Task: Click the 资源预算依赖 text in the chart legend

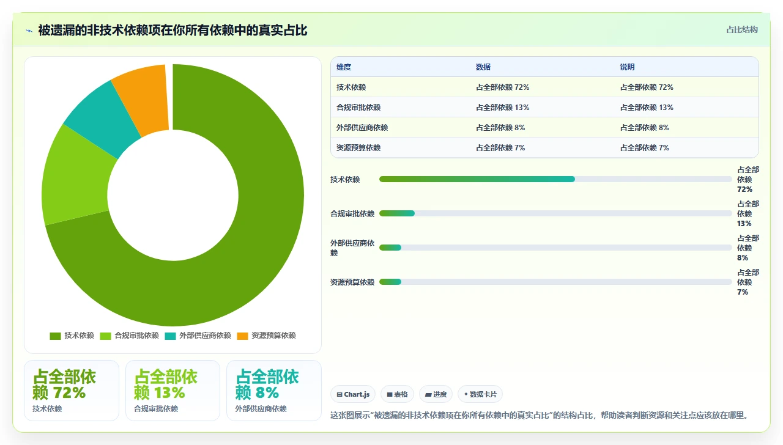Action: click(x=273, y=336)
